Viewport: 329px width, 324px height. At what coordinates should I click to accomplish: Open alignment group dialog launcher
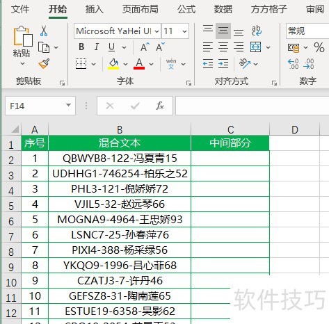274,83
